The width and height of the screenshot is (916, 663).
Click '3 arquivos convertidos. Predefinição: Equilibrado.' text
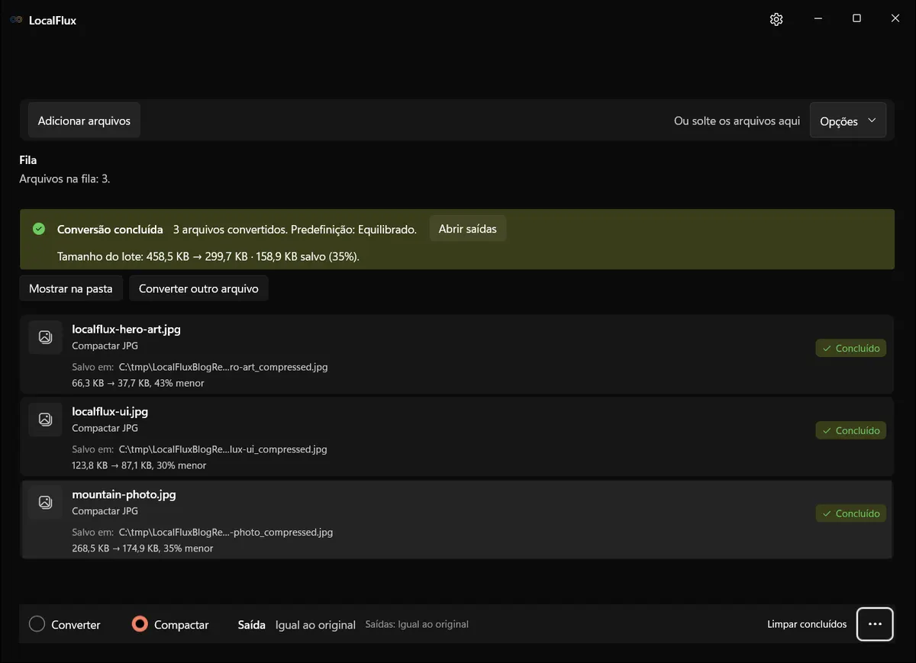[295, 229]
